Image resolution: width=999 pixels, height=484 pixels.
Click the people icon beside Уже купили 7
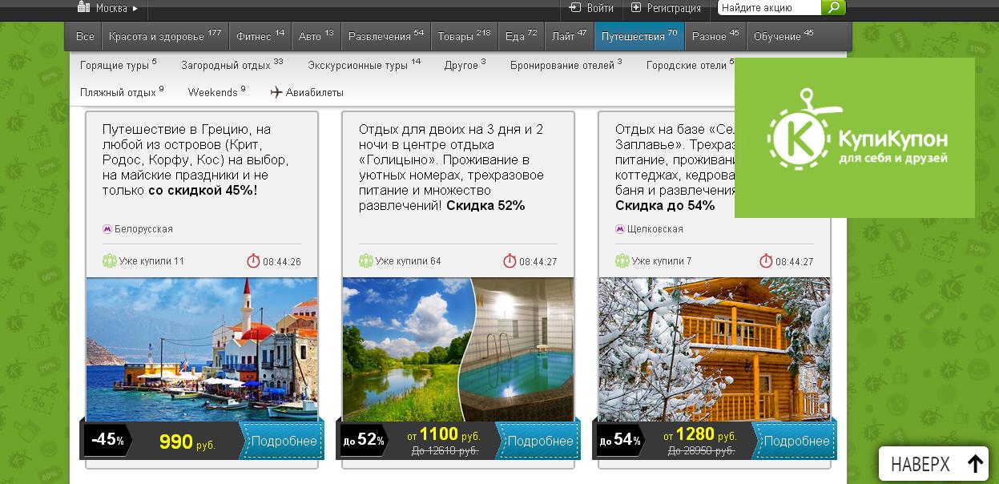[x=622, y=261]
